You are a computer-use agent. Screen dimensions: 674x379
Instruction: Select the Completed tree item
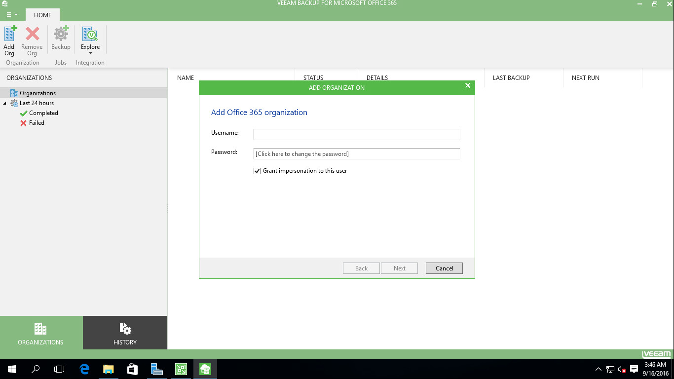coord(43,113)
